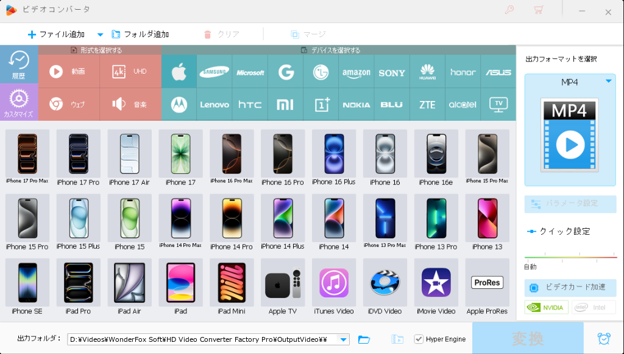
Task: Adjust the クイック設定 quality slider
Action: pyautogui.click(x=570, y=257)
